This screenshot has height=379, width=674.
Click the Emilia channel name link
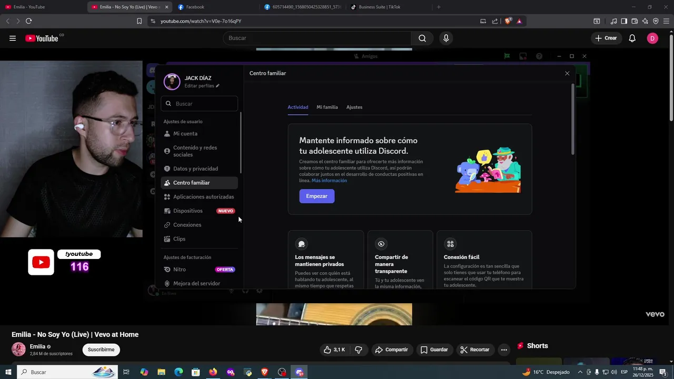(x=37, y=346)
